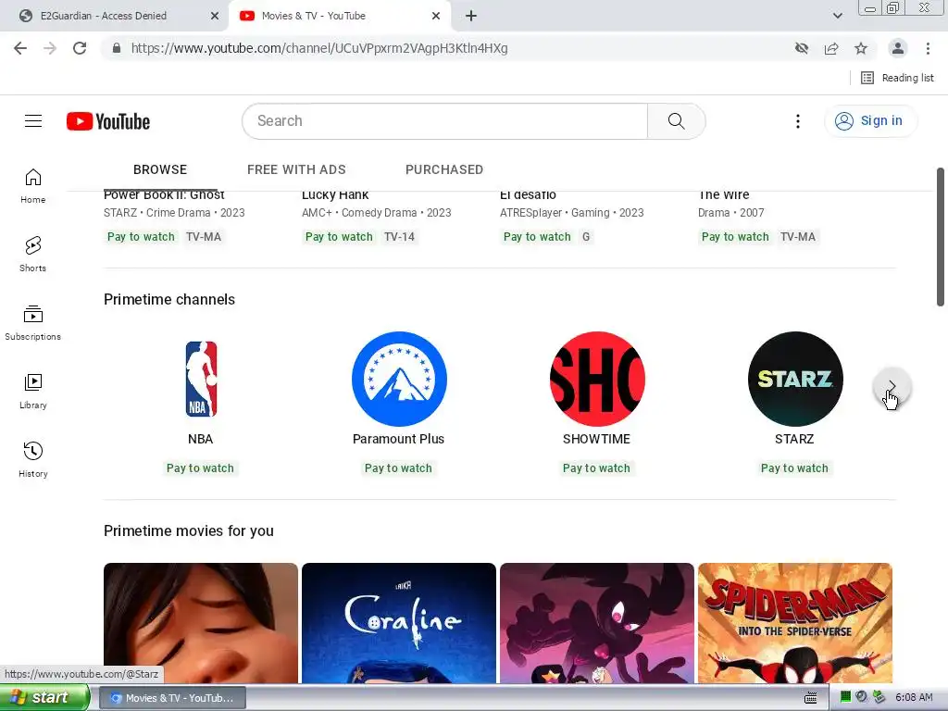This screenshot has width=948, height=711.
Task: Open History from sidebar
Action: pos(33,459)
